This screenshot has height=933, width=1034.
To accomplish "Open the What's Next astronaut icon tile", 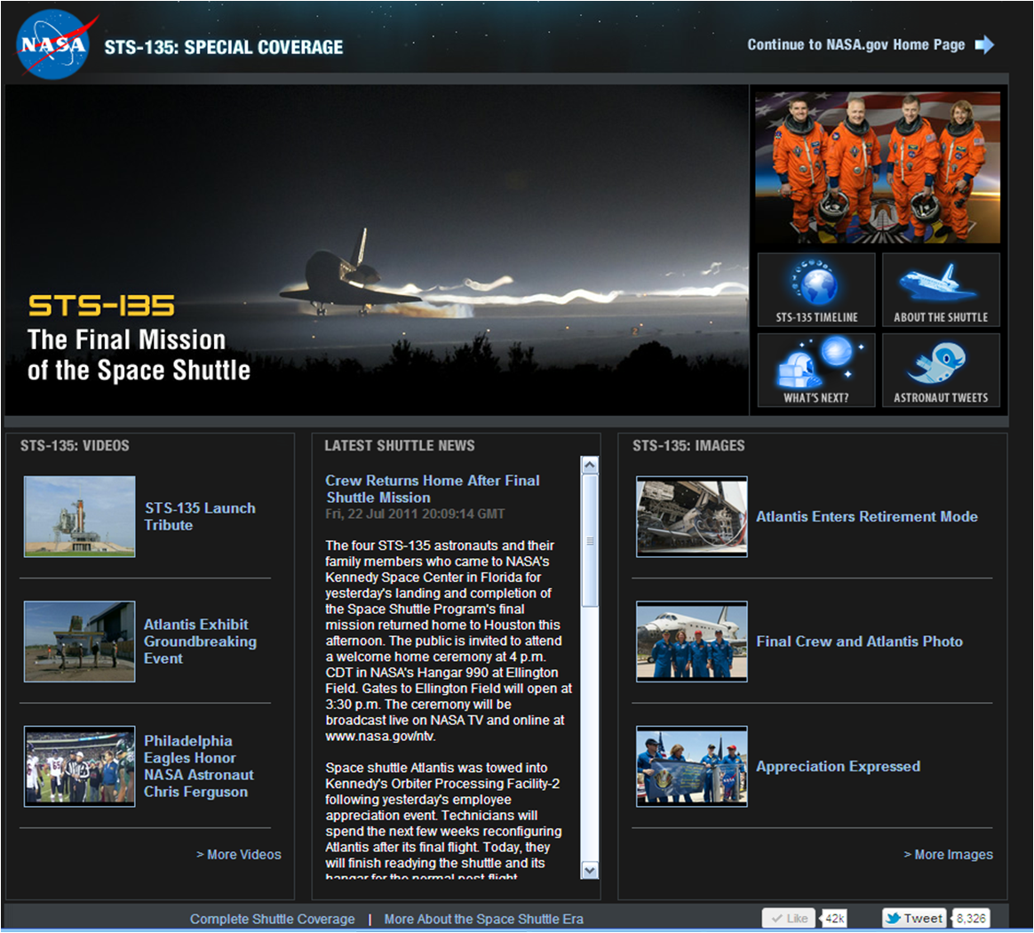I will [x=816, y=371].
